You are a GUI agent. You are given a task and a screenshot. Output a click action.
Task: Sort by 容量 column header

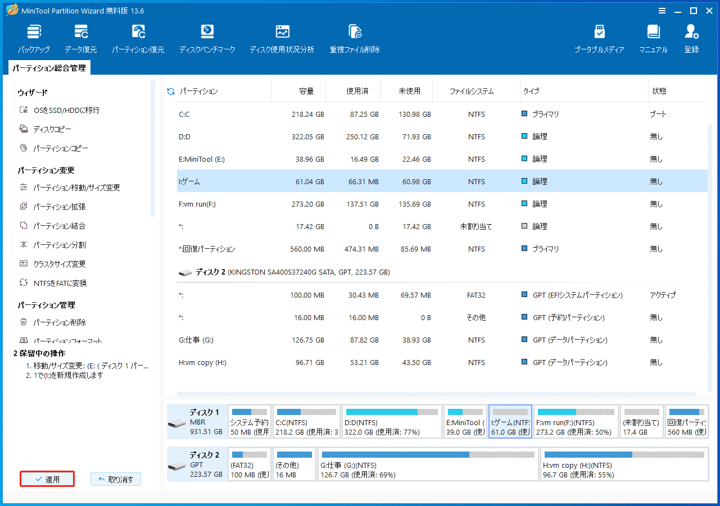tap(306, 91)
